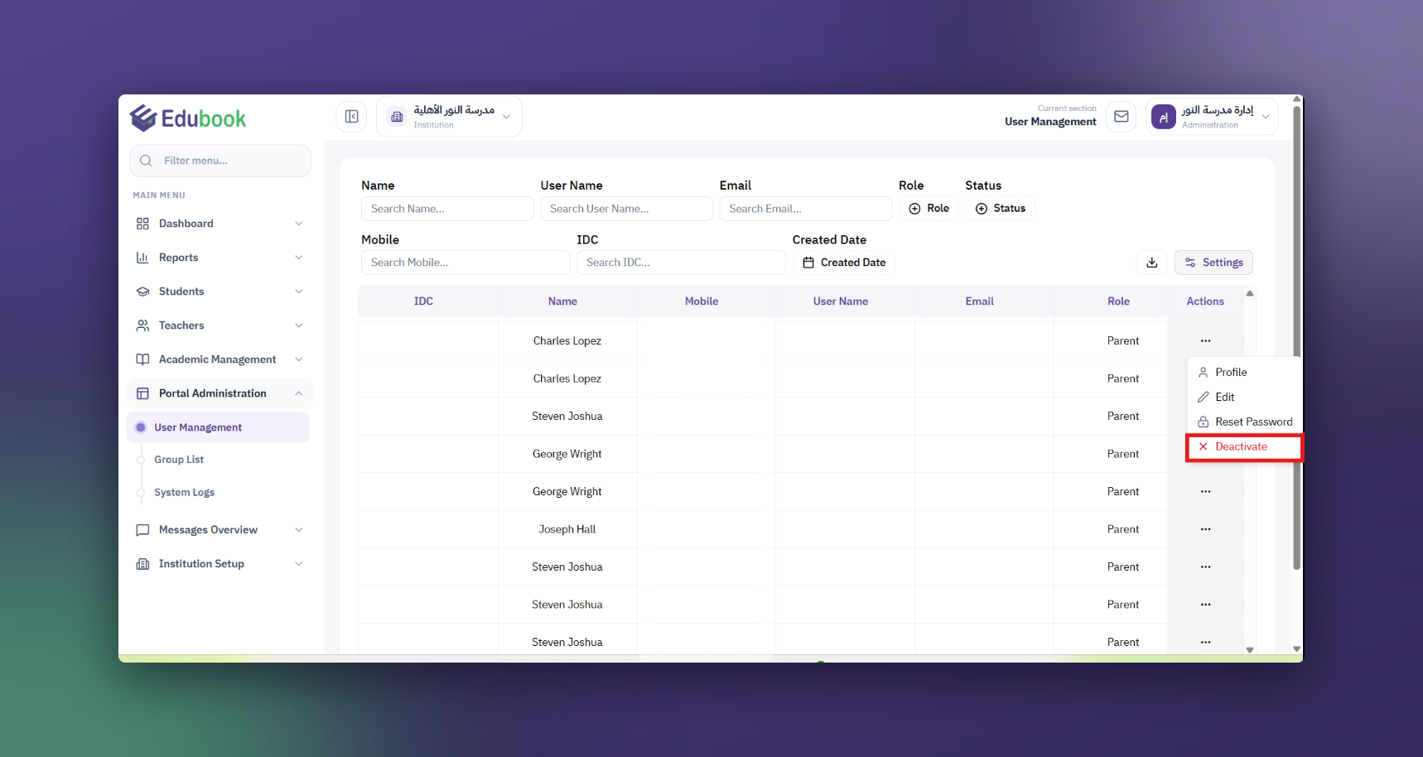The width and height of the screenshot is (1423, 757).
Task: Open the administration account dropdown arrow
Action: point(1266,117)
